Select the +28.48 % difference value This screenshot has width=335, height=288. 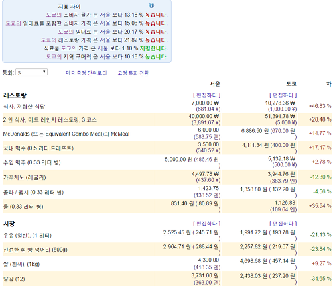[320, 119]
